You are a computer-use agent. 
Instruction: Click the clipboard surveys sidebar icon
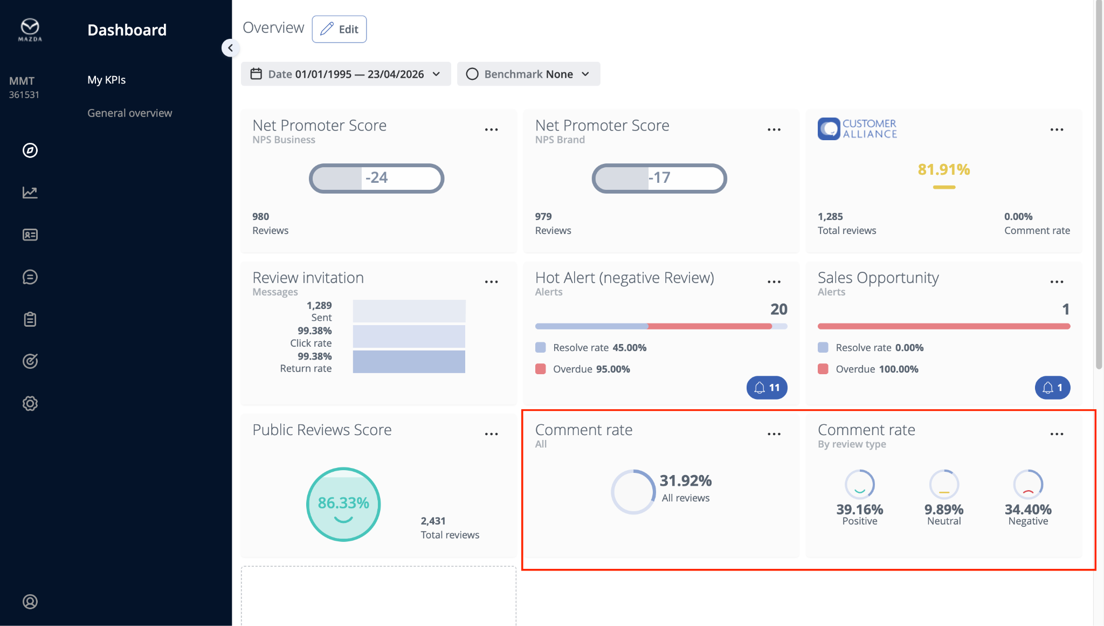point(30,319)
